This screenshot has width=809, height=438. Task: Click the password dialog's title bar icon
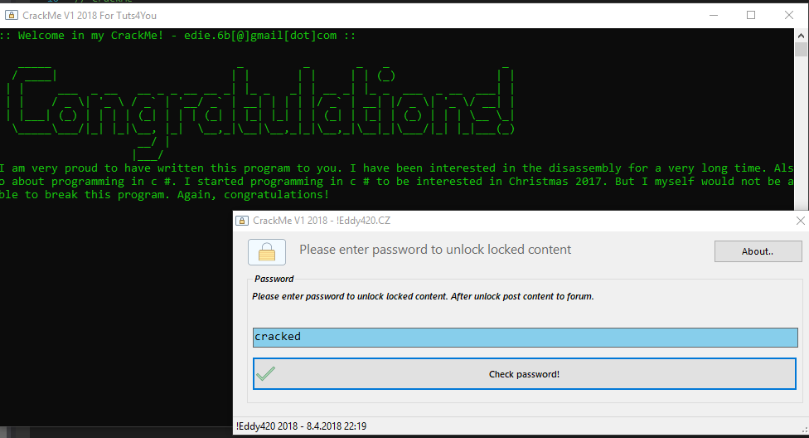pyautogui.click(x=242, y=221)
